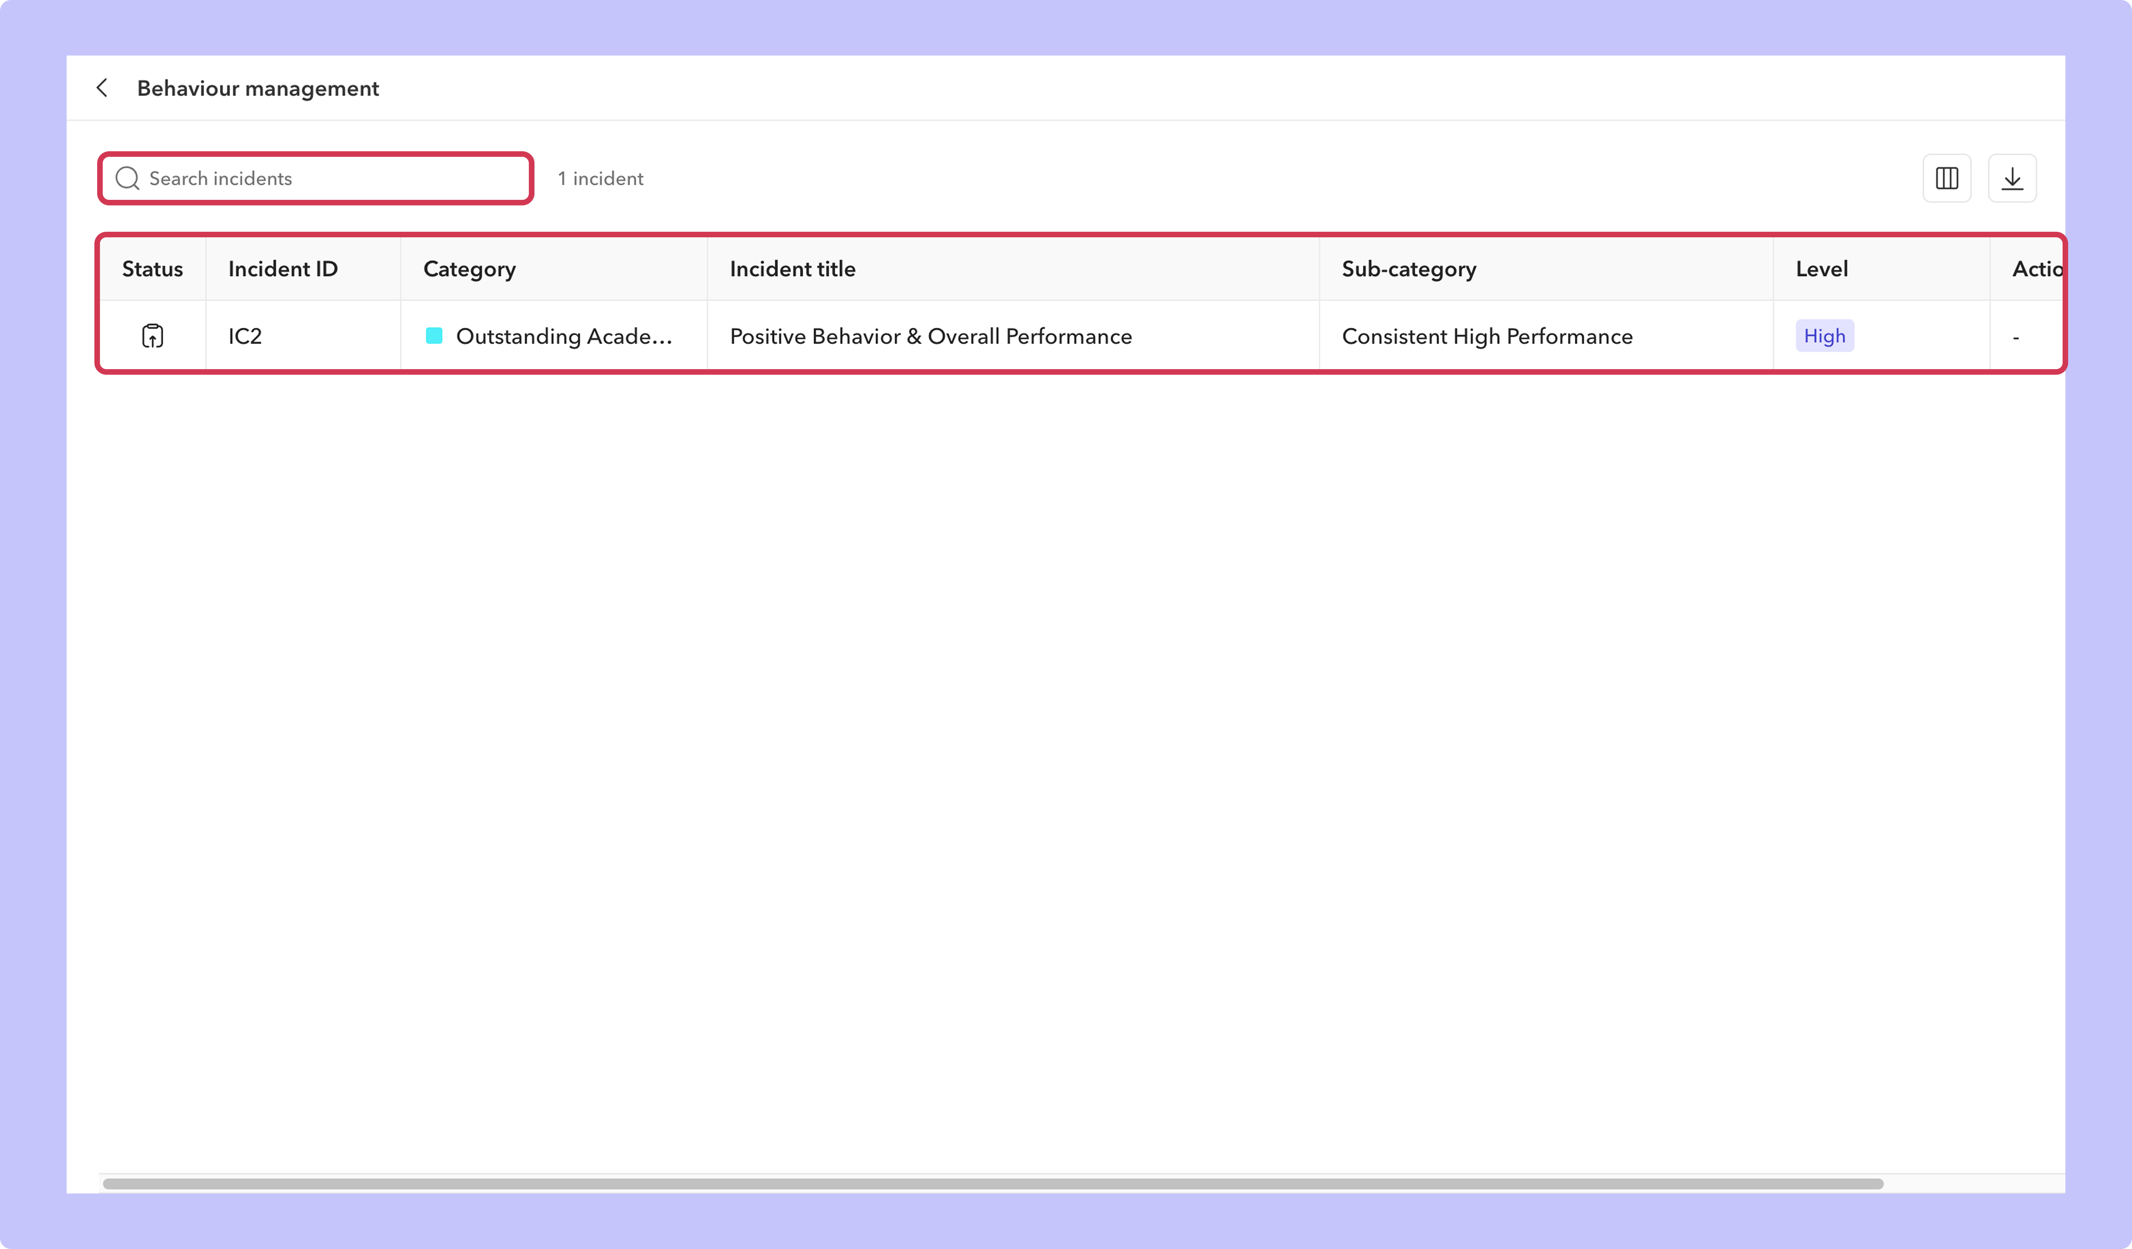Sort by the Status column header
This screenshot has width=2132, height=1249.
pos(152,269)
